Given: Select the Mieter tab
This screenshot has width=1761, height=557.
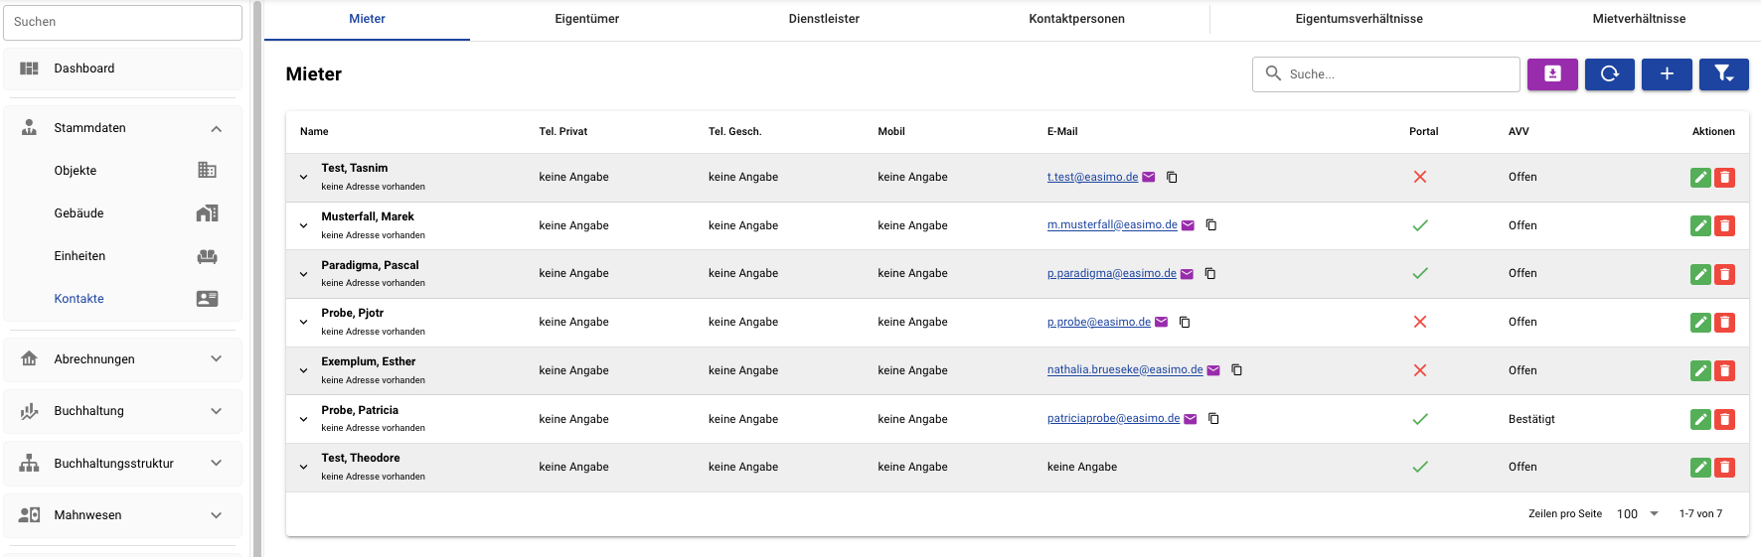Looking at the screenshot, I should (x=367, y=19).
